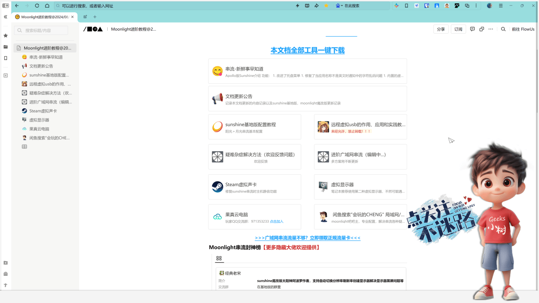Open the browser profile avatar
The width and height of the screenshot is (539, 303).
[x=489, y=6]
